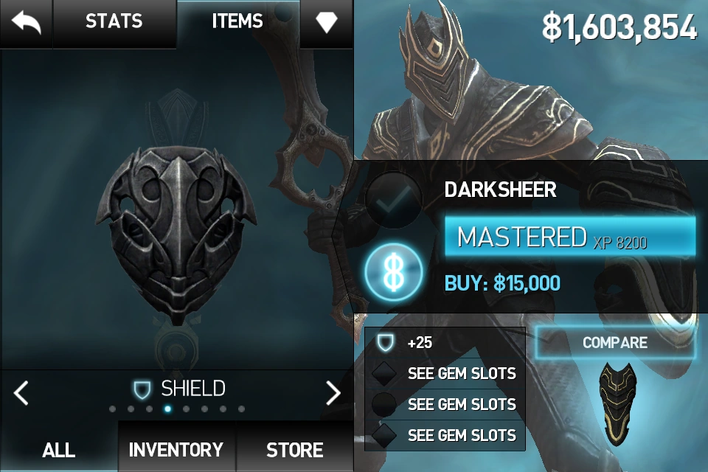Screen dimensions: 708x472
Task: Tap the last diamond gem slot icon
Action: click(x=384, y=435)
